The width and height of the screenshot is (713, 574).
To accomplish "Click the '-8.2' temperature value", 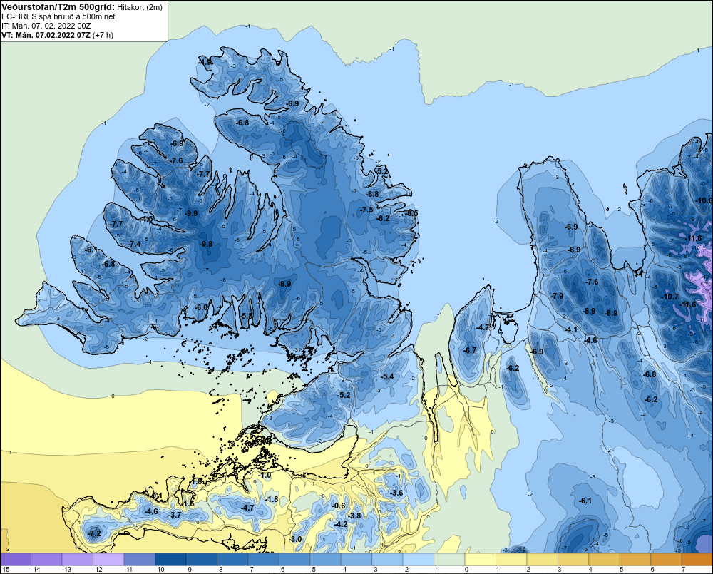I will (x=384, y=218).
